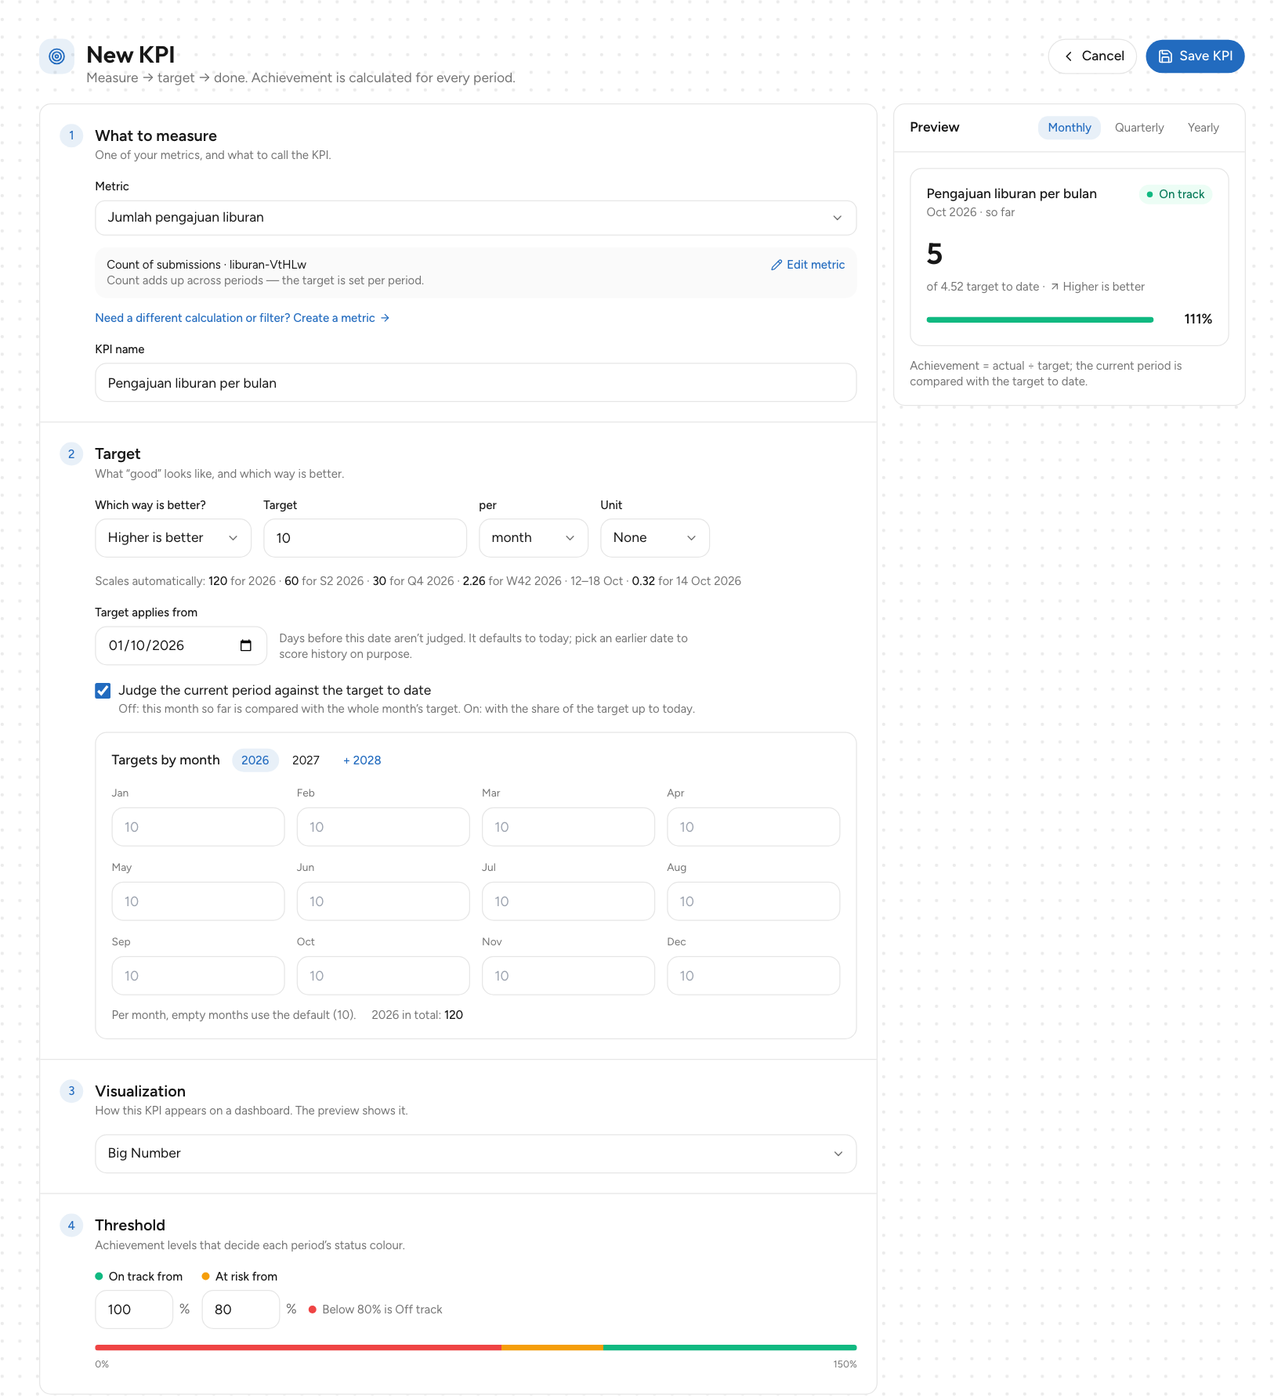Viewport: 1285px width, 1398px height.
Task: Click the On track status badge in preview
Action: (1176, 194)
